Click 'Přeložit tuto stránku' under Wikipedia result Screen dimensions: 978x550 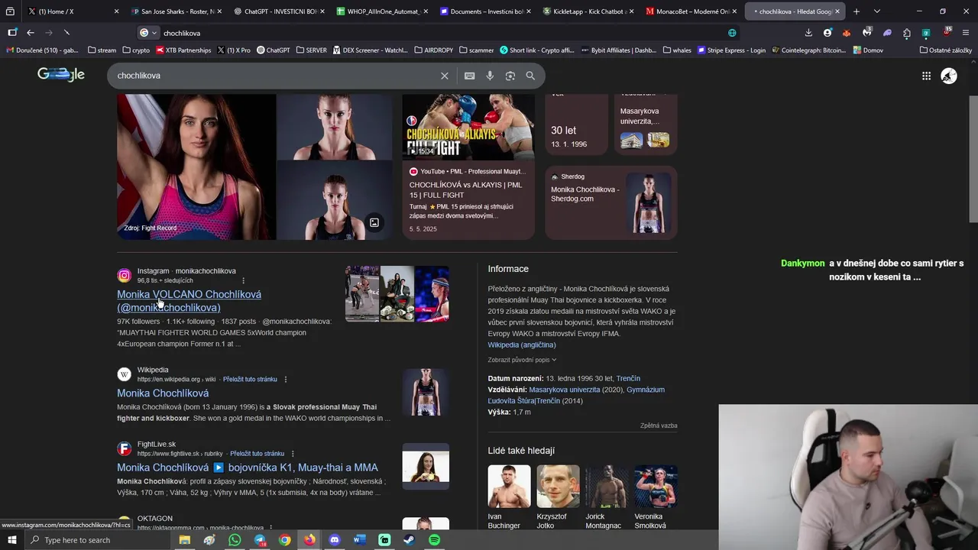(x=250, y=379)
